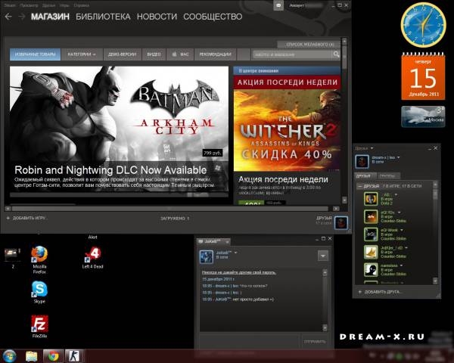Click the Акция посреди недели heading

[283, 179]
